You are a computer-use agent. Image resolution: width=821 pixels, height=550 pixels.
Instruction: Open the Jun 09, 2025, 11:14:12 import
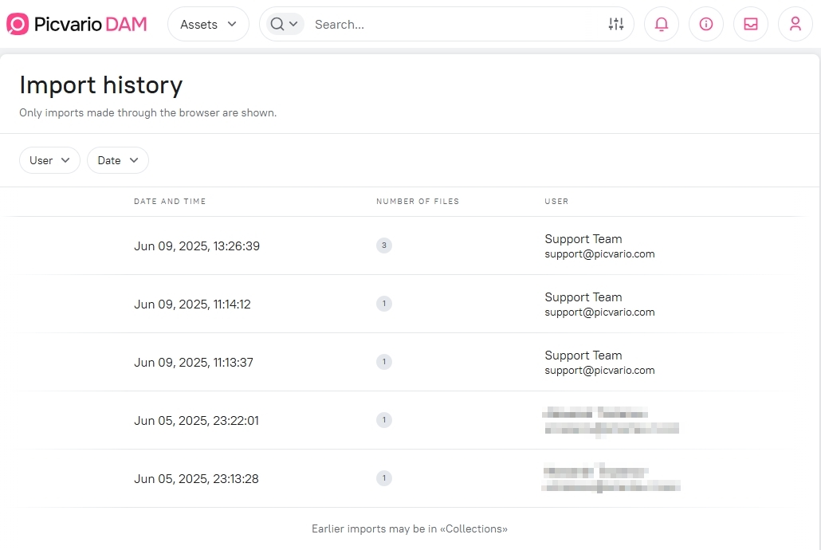[192, 304]
